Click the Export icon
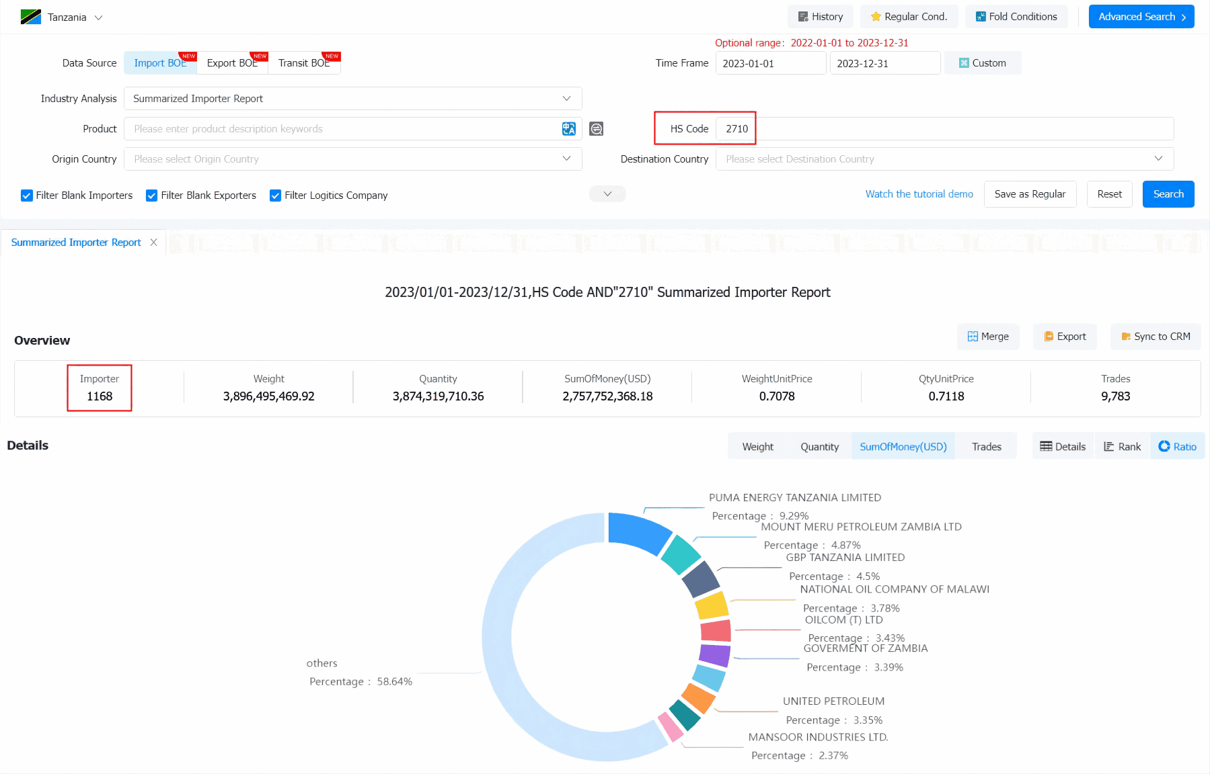 pos(1049,337)
